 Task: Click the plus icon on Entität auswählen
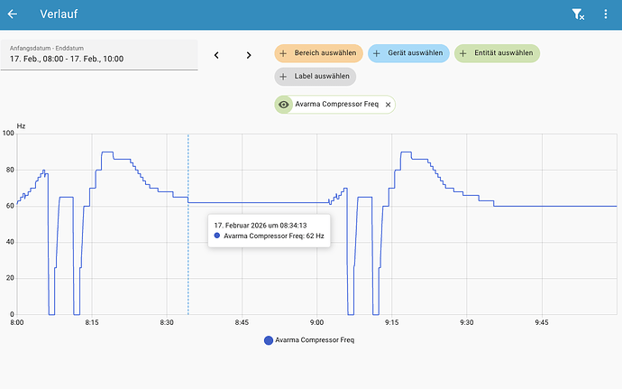click(x=463, y=53)
